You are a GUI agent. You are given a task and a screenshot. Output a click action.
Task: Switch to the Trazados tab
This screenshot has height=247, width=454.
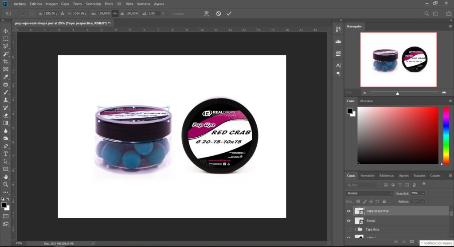tap(419, 176)
